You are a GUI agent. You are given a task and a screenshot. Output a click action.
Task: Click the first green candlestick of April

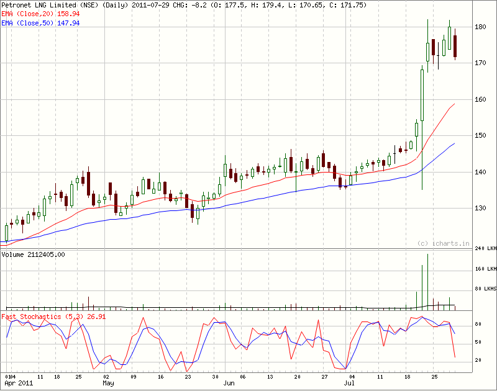click(6, 233)
